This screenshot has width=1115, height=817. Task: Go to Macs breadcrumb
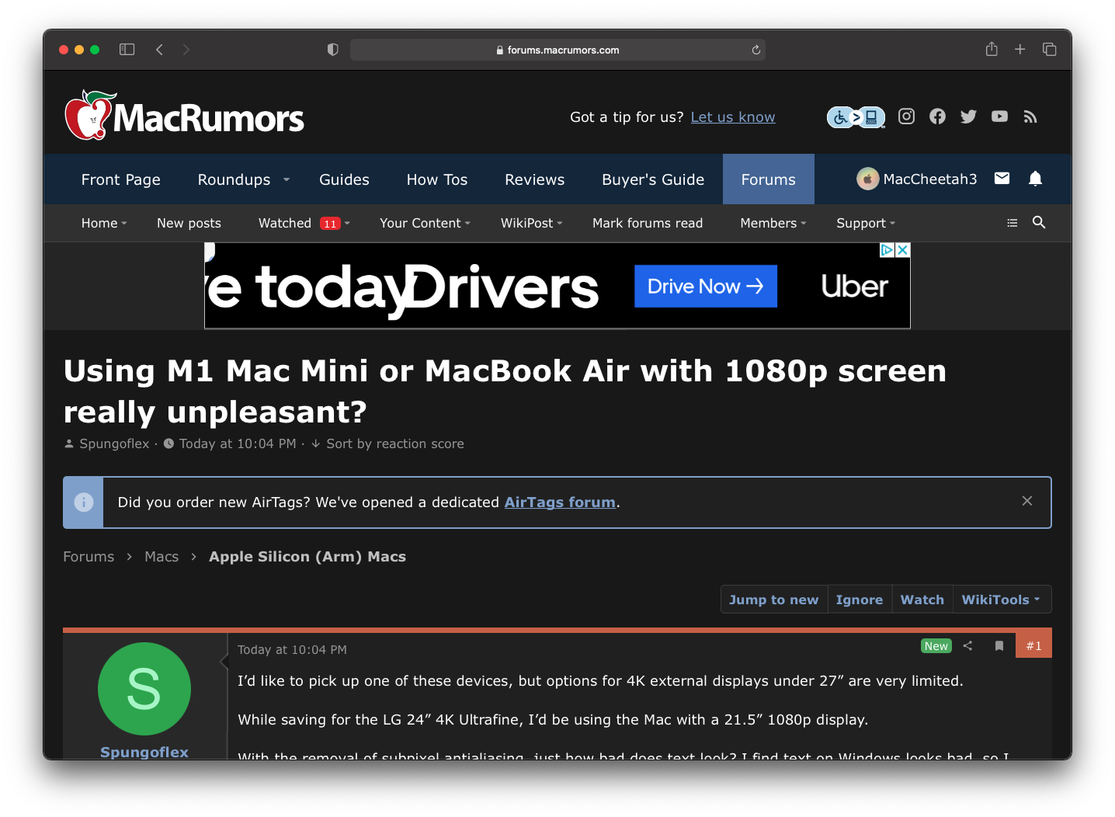click(x=162, y=556)
